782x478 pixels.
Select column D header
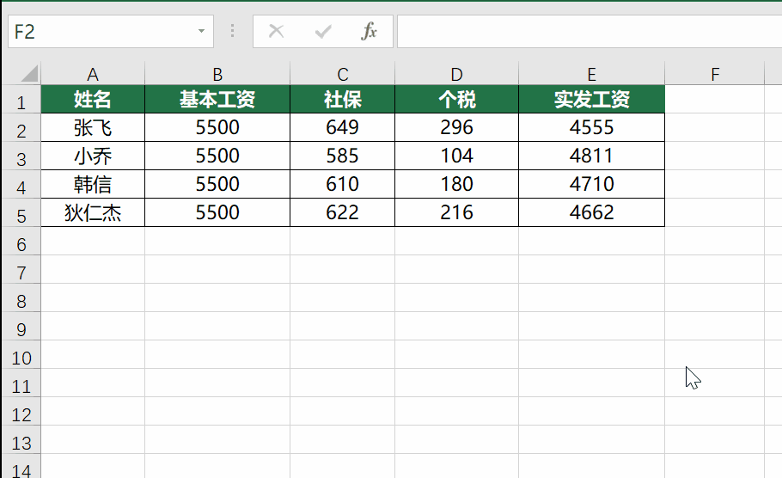click(x=457, y=74)
